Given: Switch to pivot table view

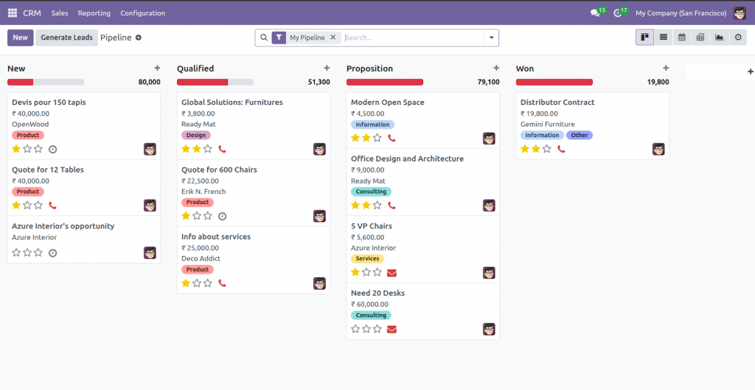Looking at the screenshot, I should 700,38.
